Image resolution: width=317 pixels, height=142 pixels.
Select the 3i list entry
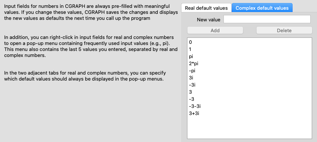249,78
